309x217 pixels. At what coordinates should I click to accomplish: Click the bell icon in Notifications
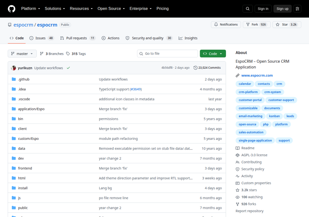[x=216, y=24]
